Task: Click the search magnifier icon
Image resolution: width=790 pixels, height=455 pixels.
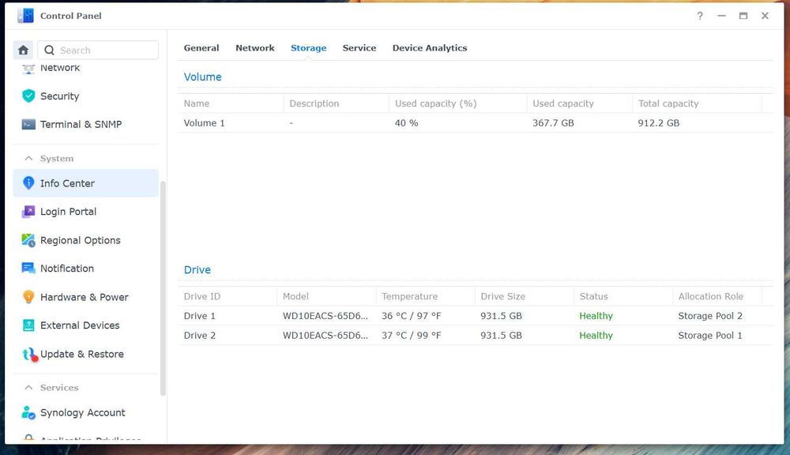Action: point(49,50)
